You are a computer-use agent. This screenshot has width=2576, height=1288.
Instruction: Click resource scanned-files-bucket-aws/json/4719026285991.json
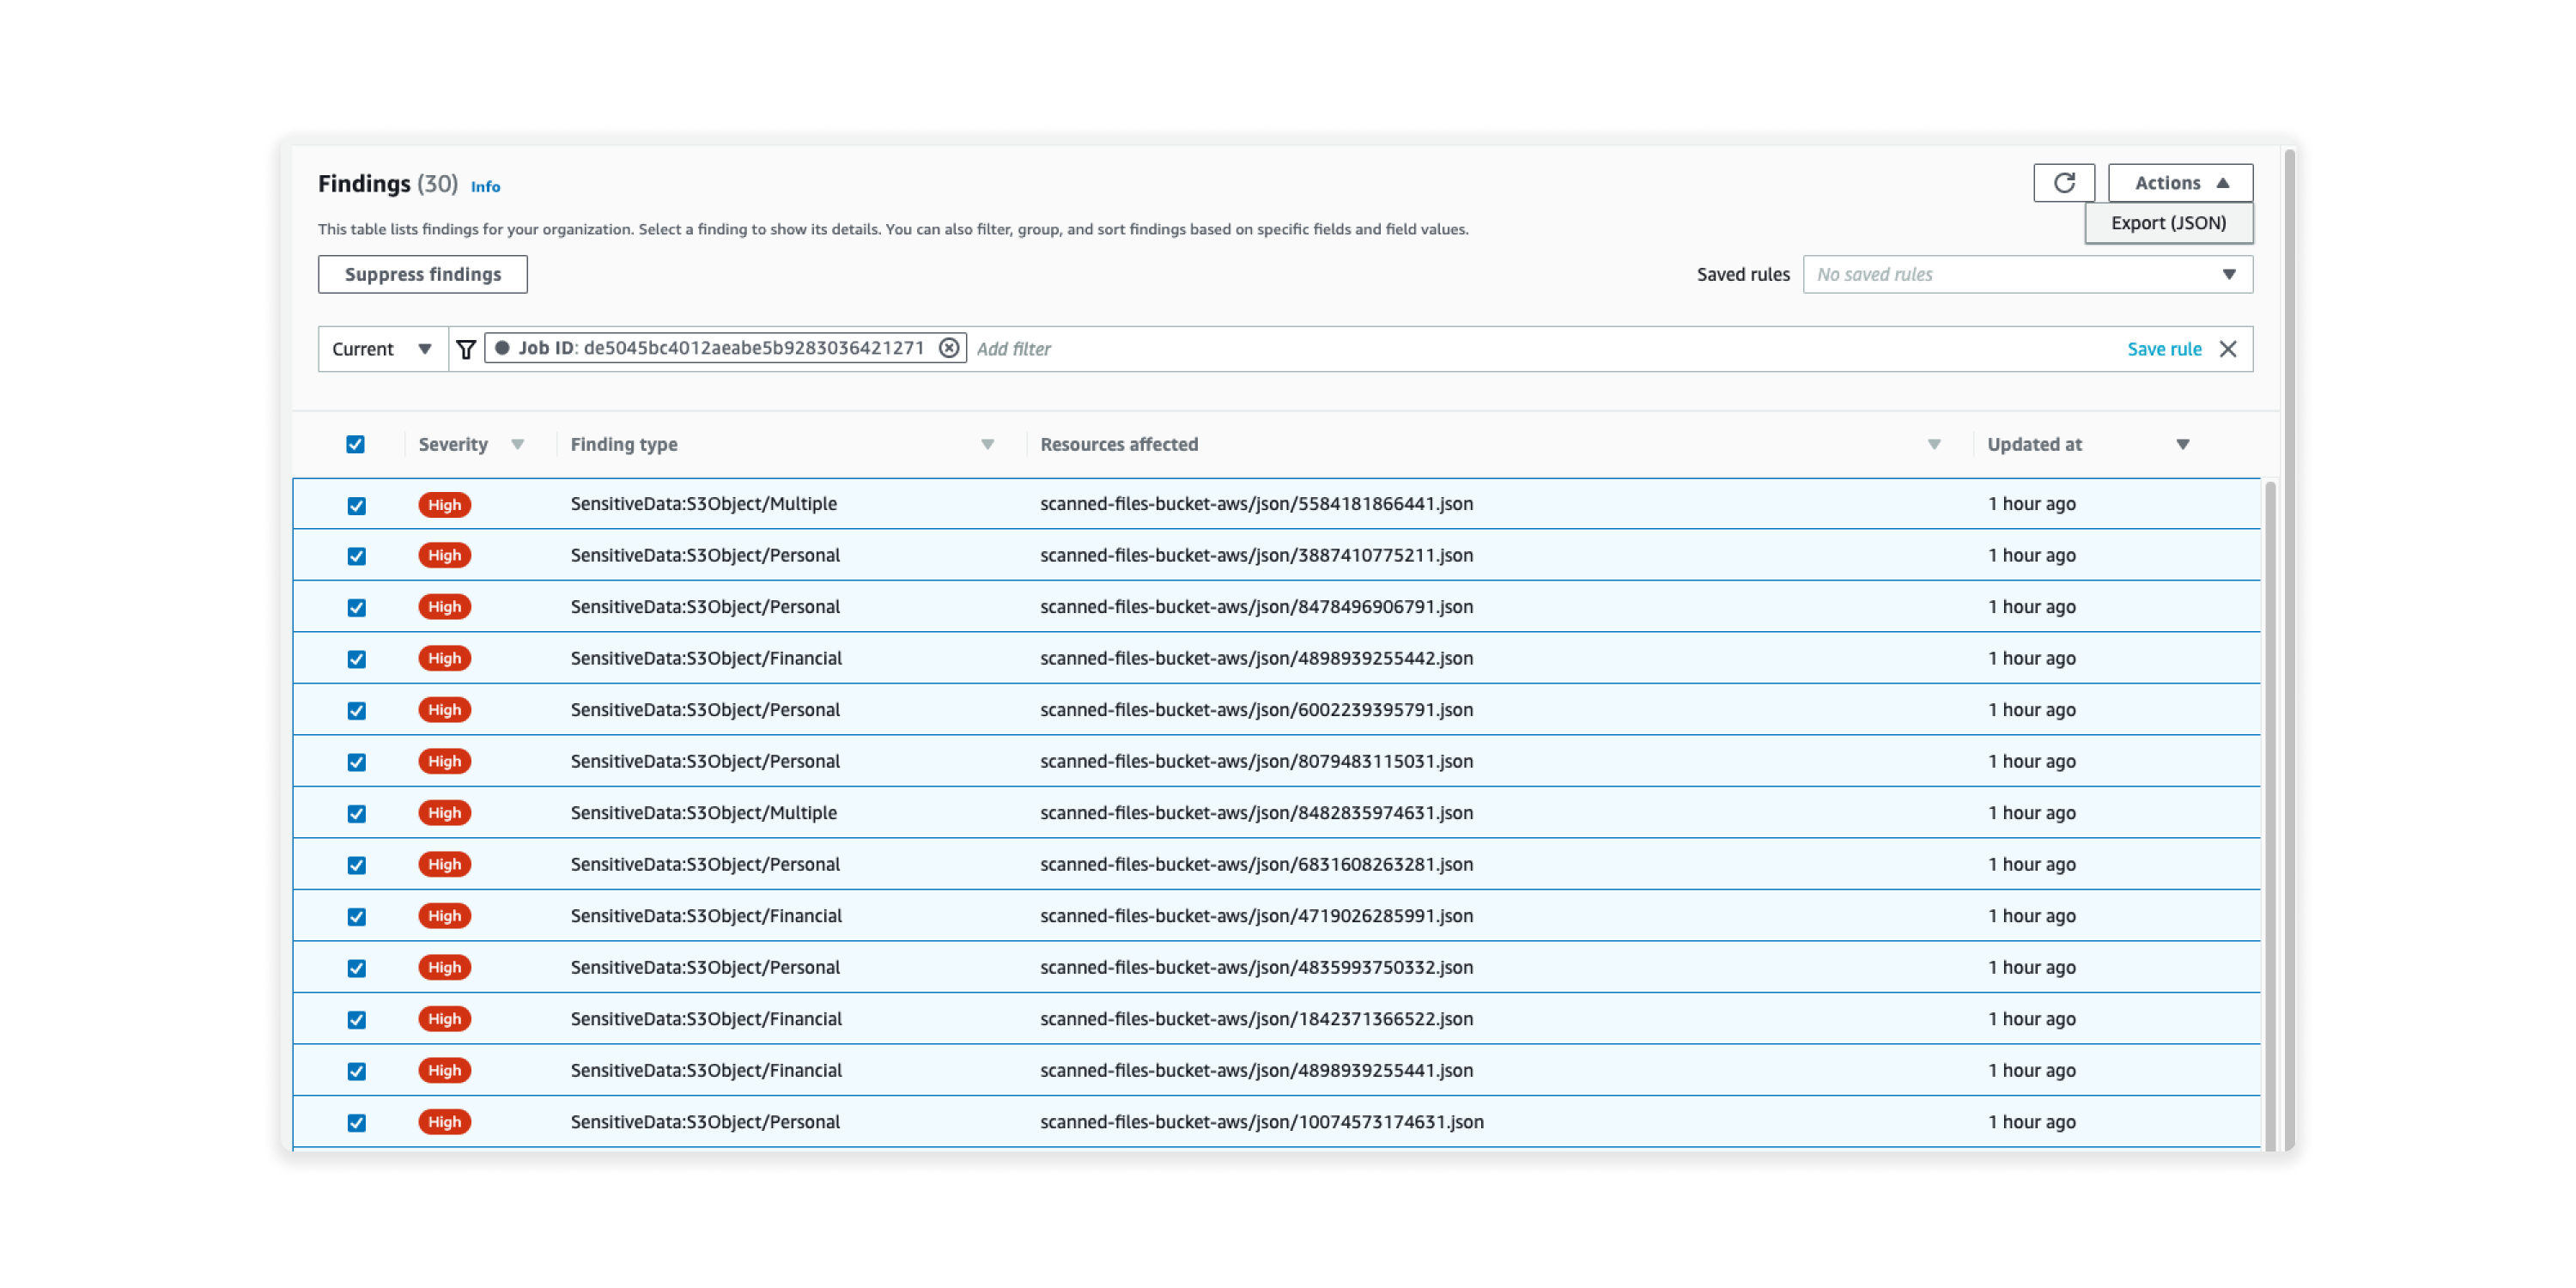1256,916
